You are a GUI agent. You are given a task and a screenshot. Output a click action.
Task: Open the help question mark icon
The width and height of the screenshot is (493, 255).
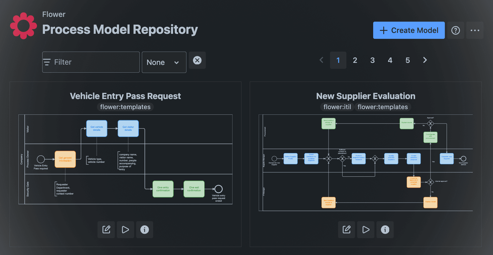pos(456,30)
